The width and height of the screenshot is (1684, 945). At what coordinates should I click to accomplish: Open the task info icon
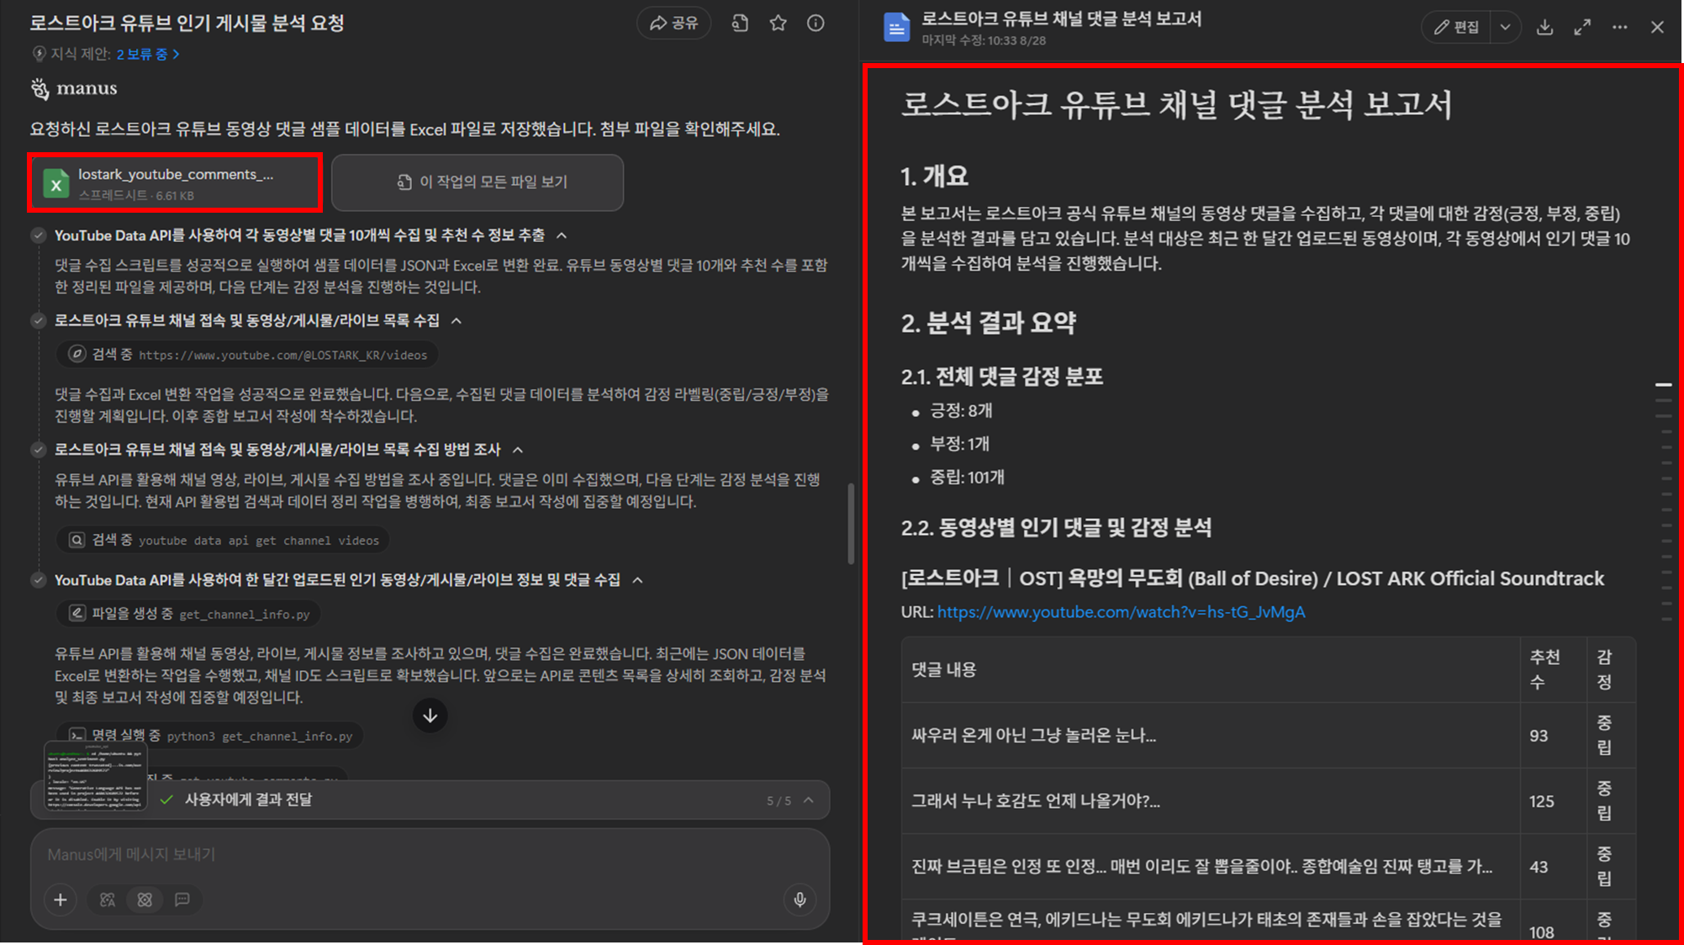click(816, 24)
